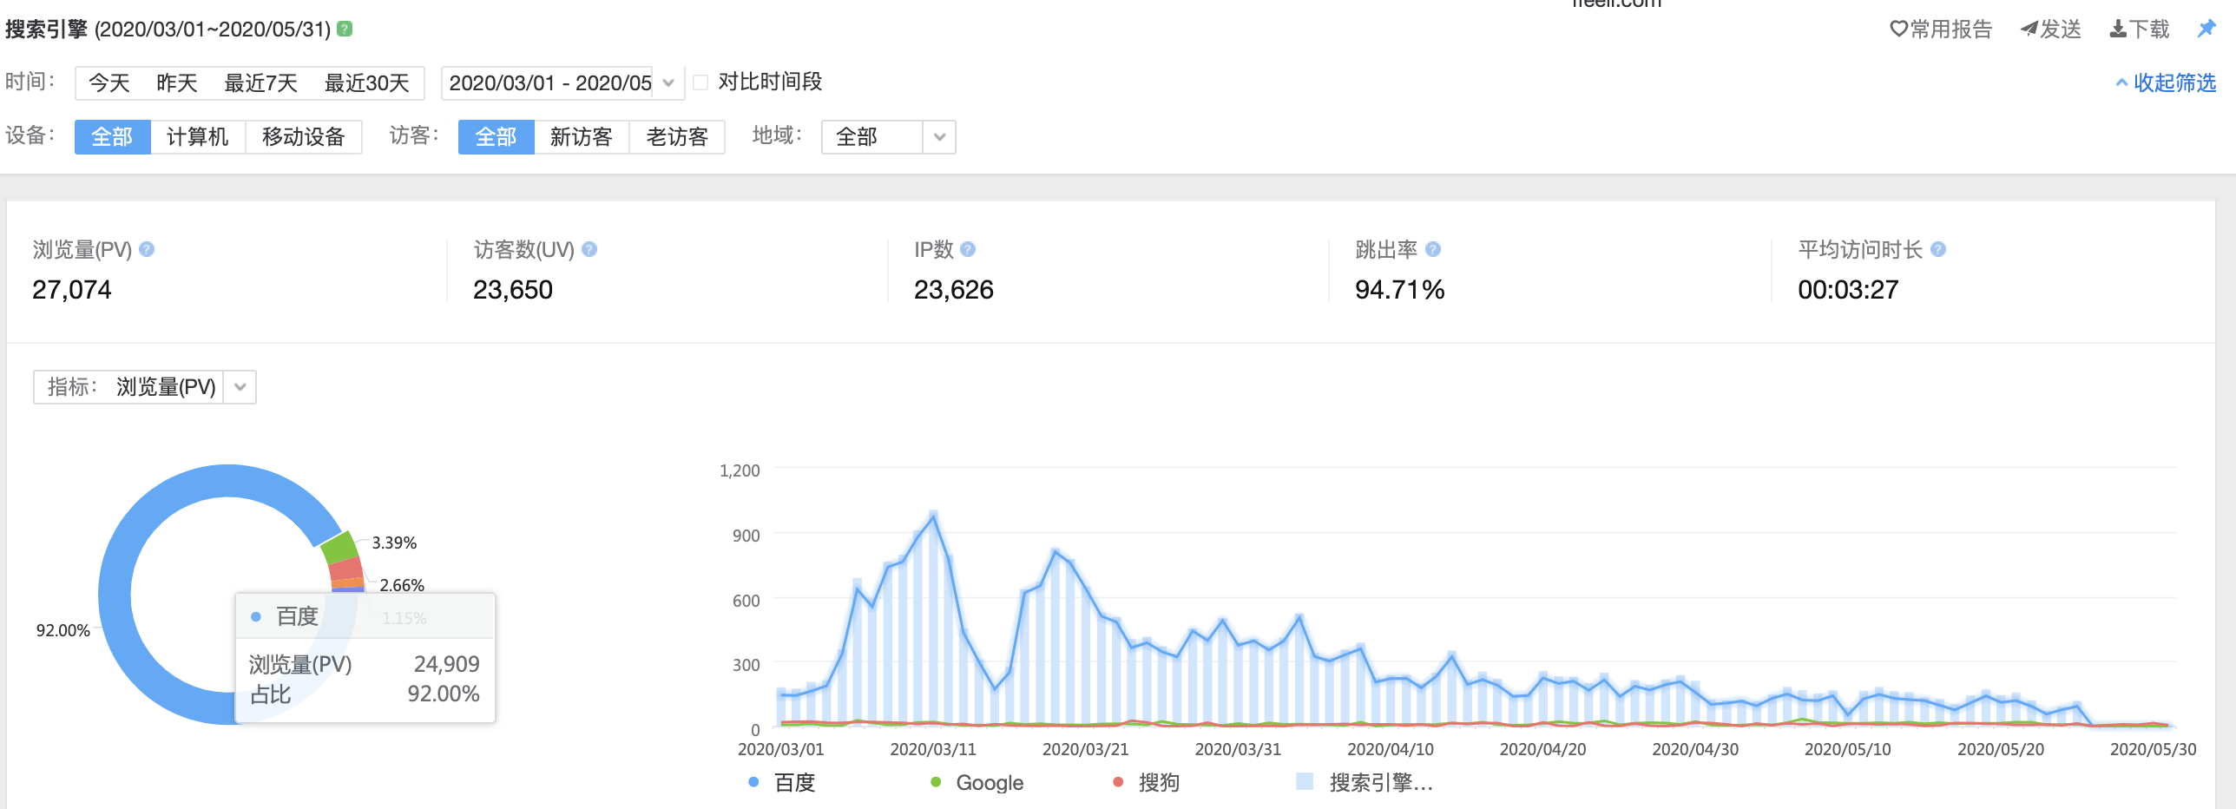Select 最近30天 time range
2236x809 pixels.
(366, 83)
